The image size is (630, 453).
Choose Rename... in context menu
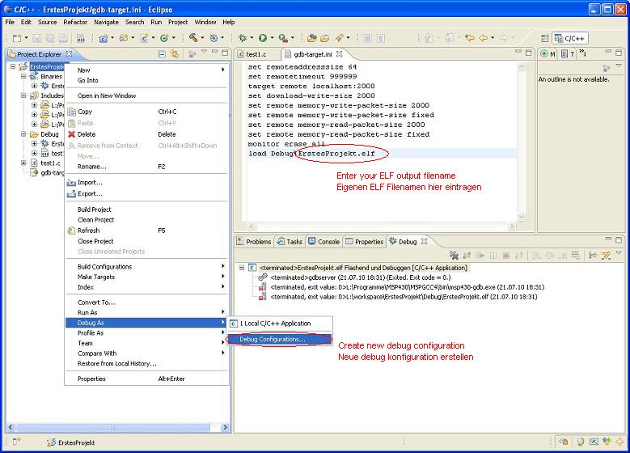click(x=147, y=167)
